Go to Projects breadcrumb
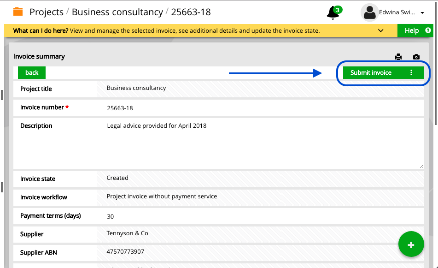The image size is (438, 268). point(47,12)
